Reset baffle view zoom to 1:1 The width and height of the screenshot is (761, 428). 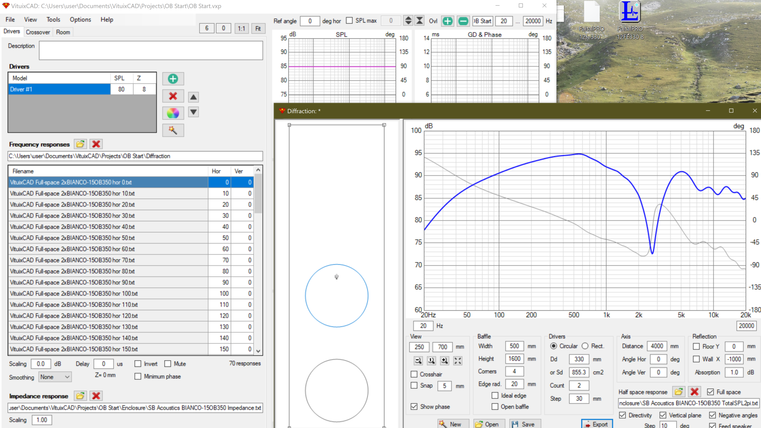point(431,360)
